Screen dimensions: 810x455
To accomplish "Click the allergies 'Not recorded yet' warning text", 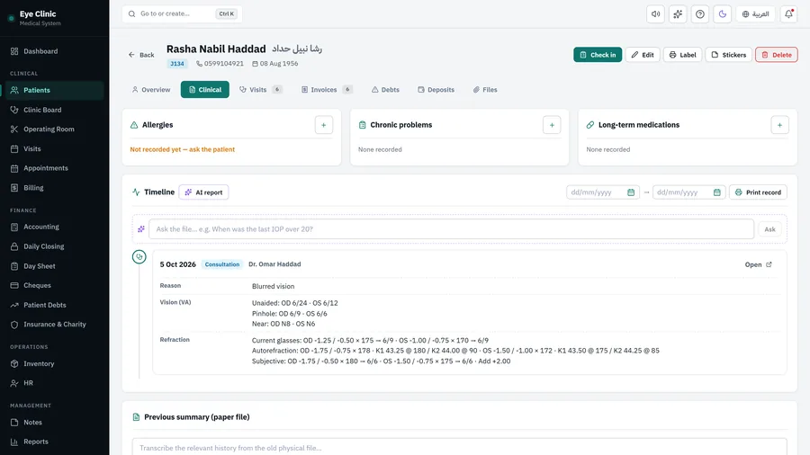I will (x=183, y=149).
